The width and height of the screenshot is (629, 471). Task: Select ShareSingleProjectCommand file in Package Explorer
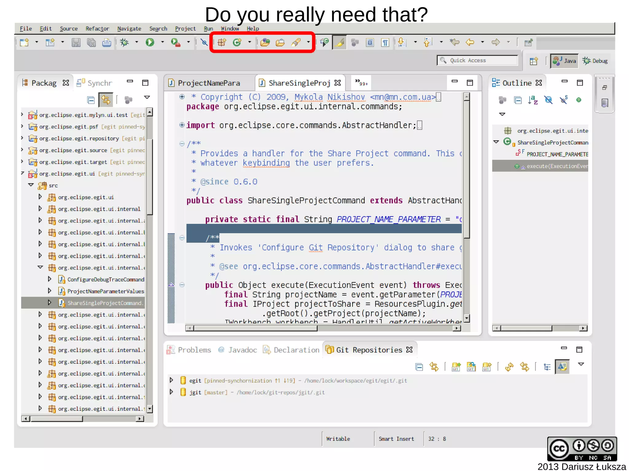[104, 303]
